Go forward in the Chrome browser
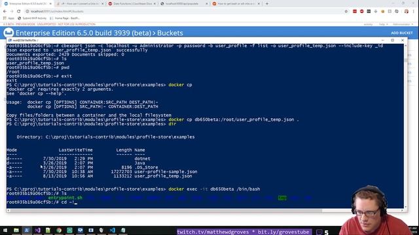The width and height of the screenshot is (419, 235). tap(12, 11)
